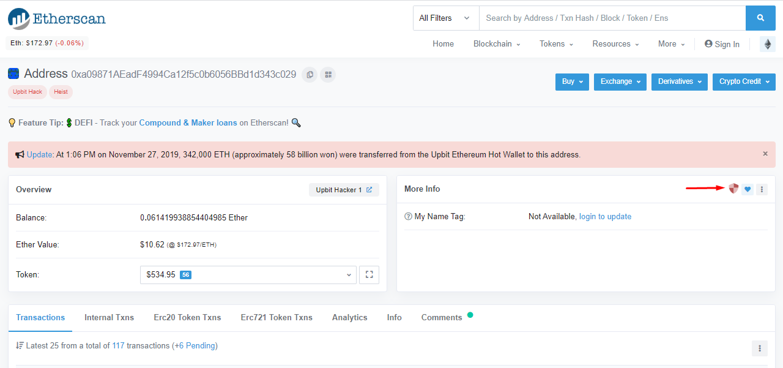Click the My Name Tag help icon

click(408, 217)
